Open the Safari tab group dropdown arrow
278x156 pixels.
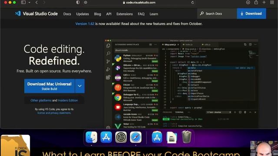30,2
